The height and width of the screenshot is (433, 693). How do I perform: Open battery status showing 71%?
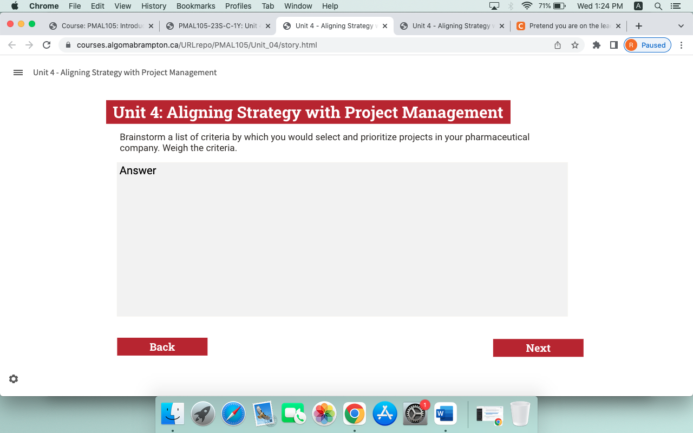click(552, 6)
